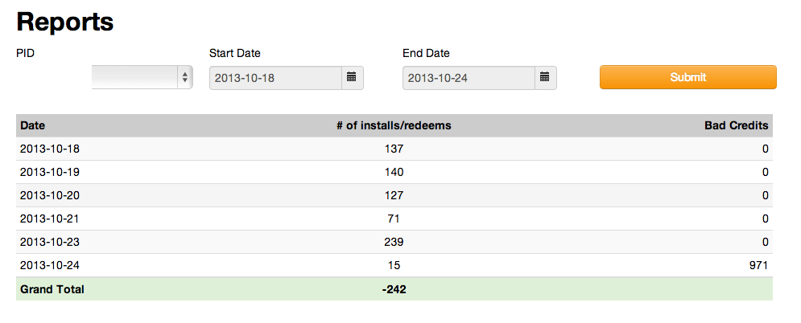Screen dimensions: 801x323
Task: Click the orange Submit button
Action: [x=687, y=77]
